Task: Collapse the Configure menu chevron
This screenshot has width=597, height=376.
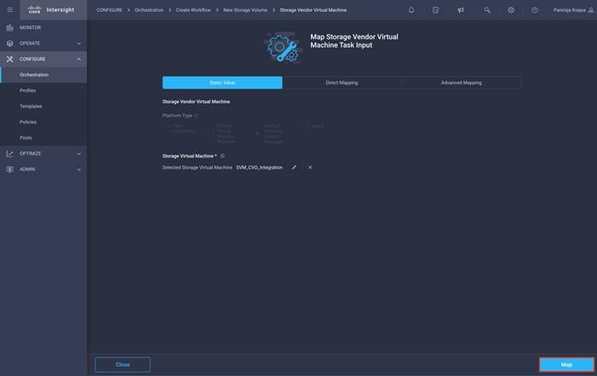Action: pyautogui.click(x=79, y=59)
